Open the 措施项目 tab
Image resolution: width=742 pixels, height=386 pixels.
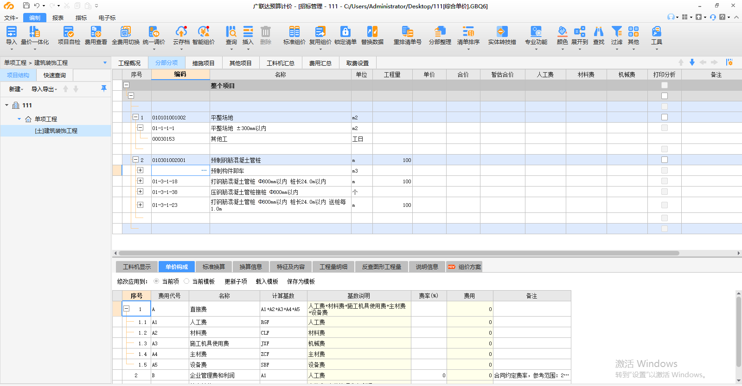[204, 63]
